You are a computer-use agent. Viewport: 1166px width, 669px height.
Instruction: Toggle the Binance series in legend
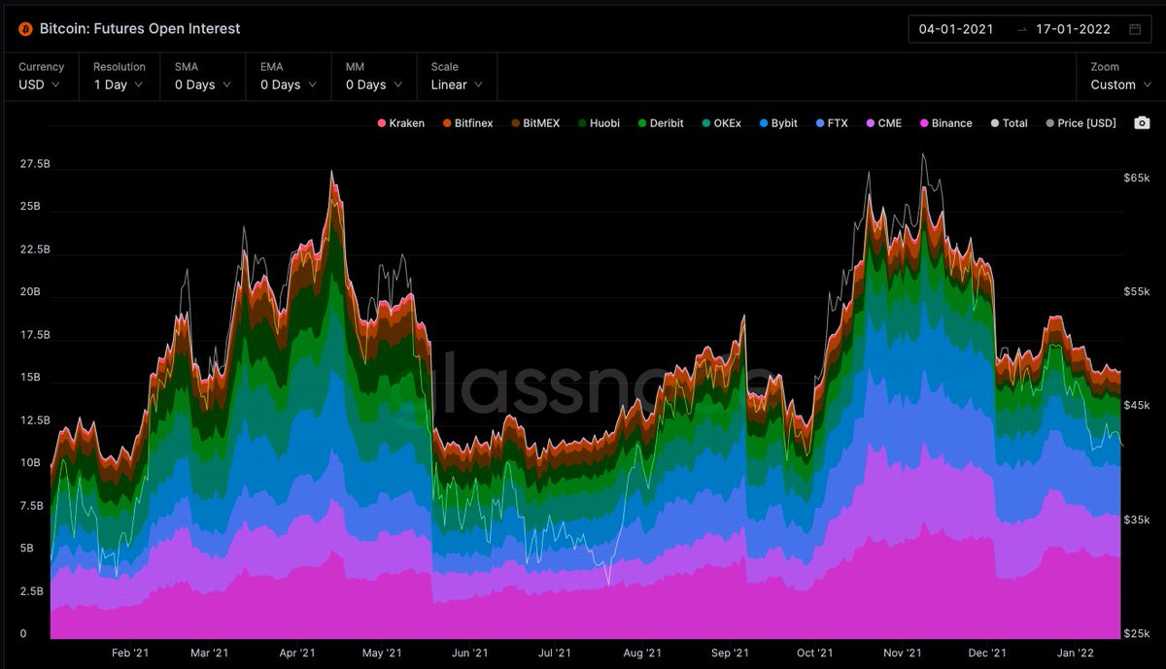[945, 123]
